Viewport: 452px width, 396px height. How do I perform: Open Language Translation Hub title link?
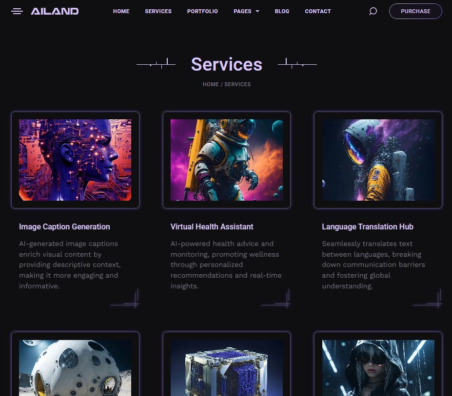click(368, 226)
